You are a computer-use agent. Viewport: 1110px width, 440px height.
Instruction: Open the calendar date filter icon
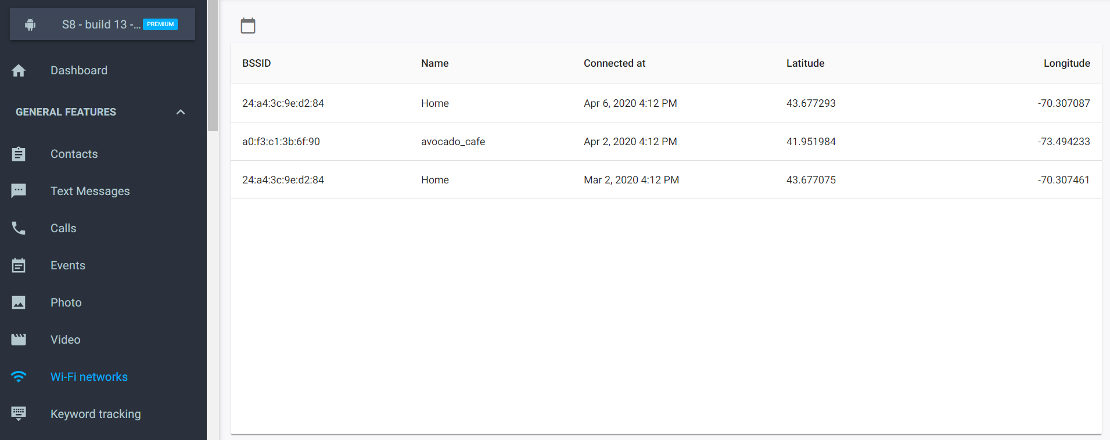pyautogui.click(x=248, y=26)
